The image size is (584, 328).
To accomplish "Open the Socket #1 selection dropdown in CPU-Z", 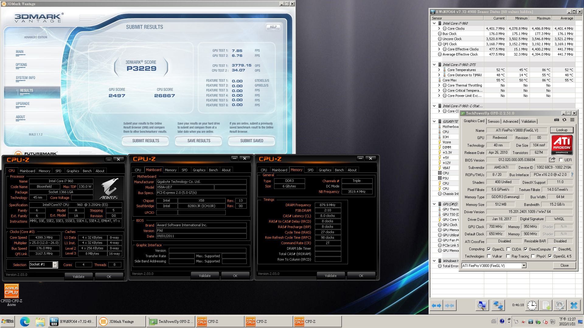I will (55, 265).
